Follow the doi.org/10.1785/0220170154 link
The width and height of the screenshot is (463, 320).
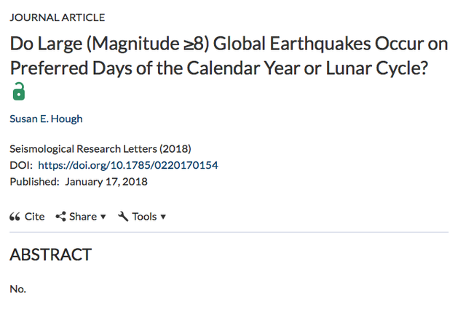coord(128,165)
